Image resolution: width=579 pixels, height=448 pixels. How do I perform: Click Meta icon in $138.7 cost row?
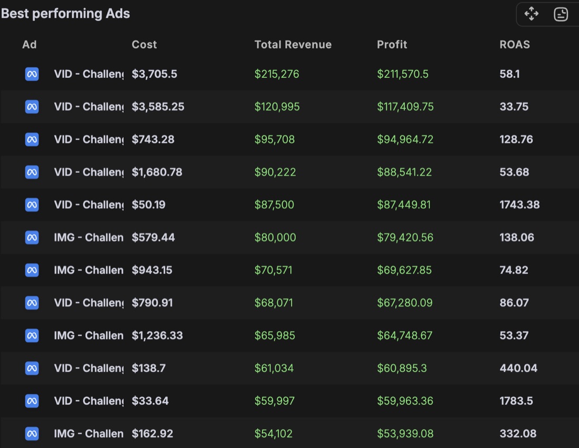32,368
